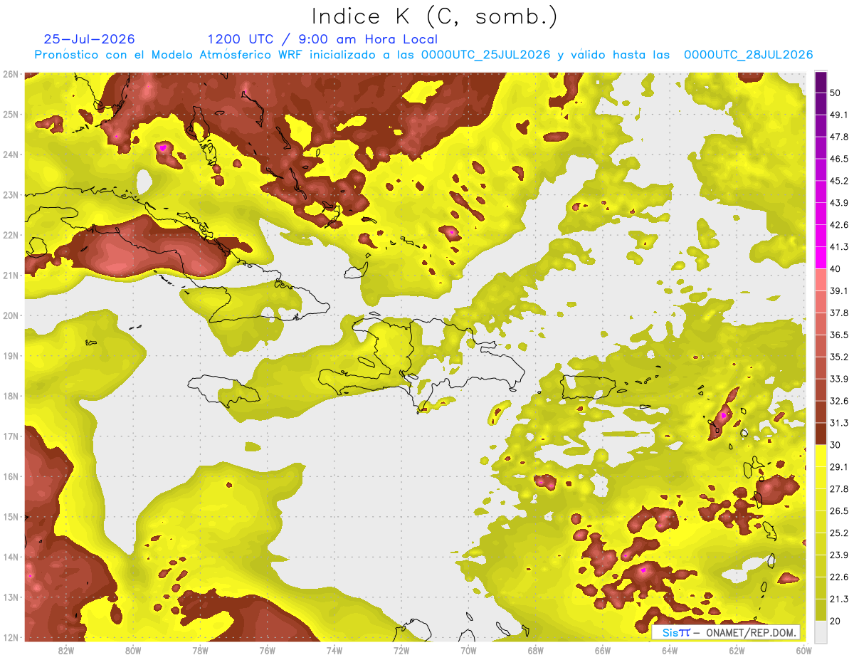Screen dimensions: 854x660
Task: Click the "SisTT - ONAMET/REP.DOM." credit box
Action: point(726,632)
